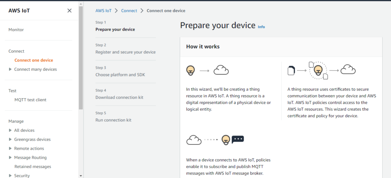
Task: Click the Prepare your device heading
Action: coord(218,25)
